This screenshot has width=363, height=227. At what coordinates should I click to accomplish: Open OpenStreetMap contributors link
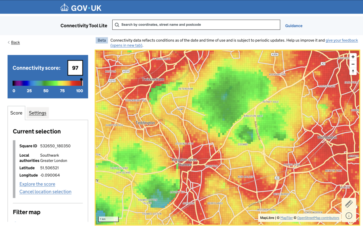click(x=318, y=218)
